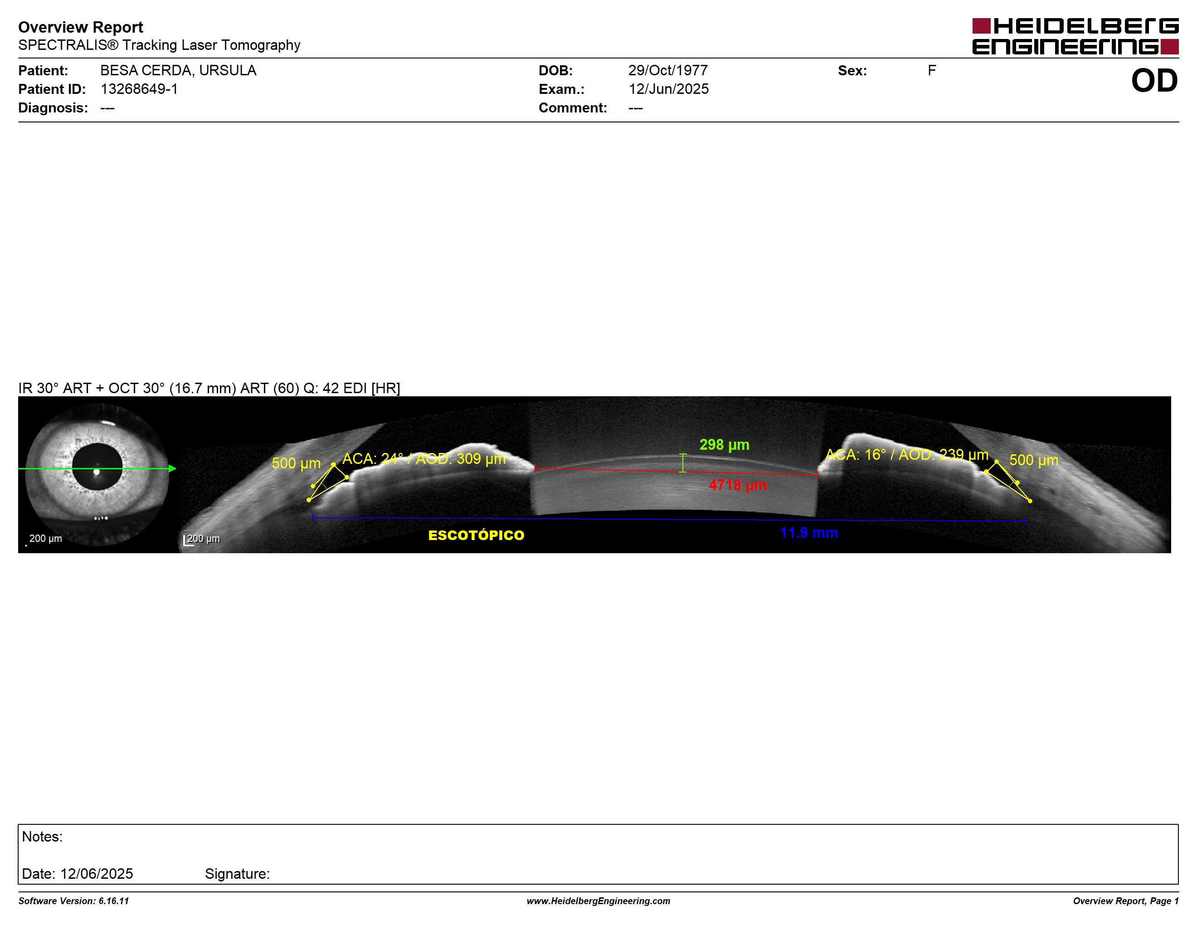Image resolution: width=1197 pixels, height=925 pixels.
Task: Click the left yellow angle measurement triangle
Action: coord(328,482)
